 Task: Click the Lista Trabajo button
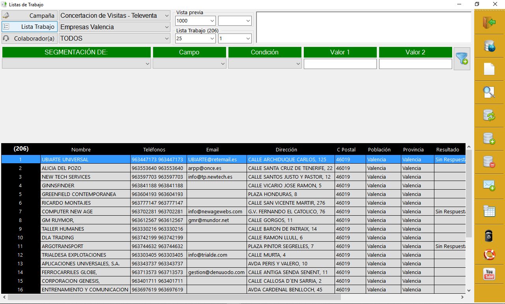click(30, 27)
